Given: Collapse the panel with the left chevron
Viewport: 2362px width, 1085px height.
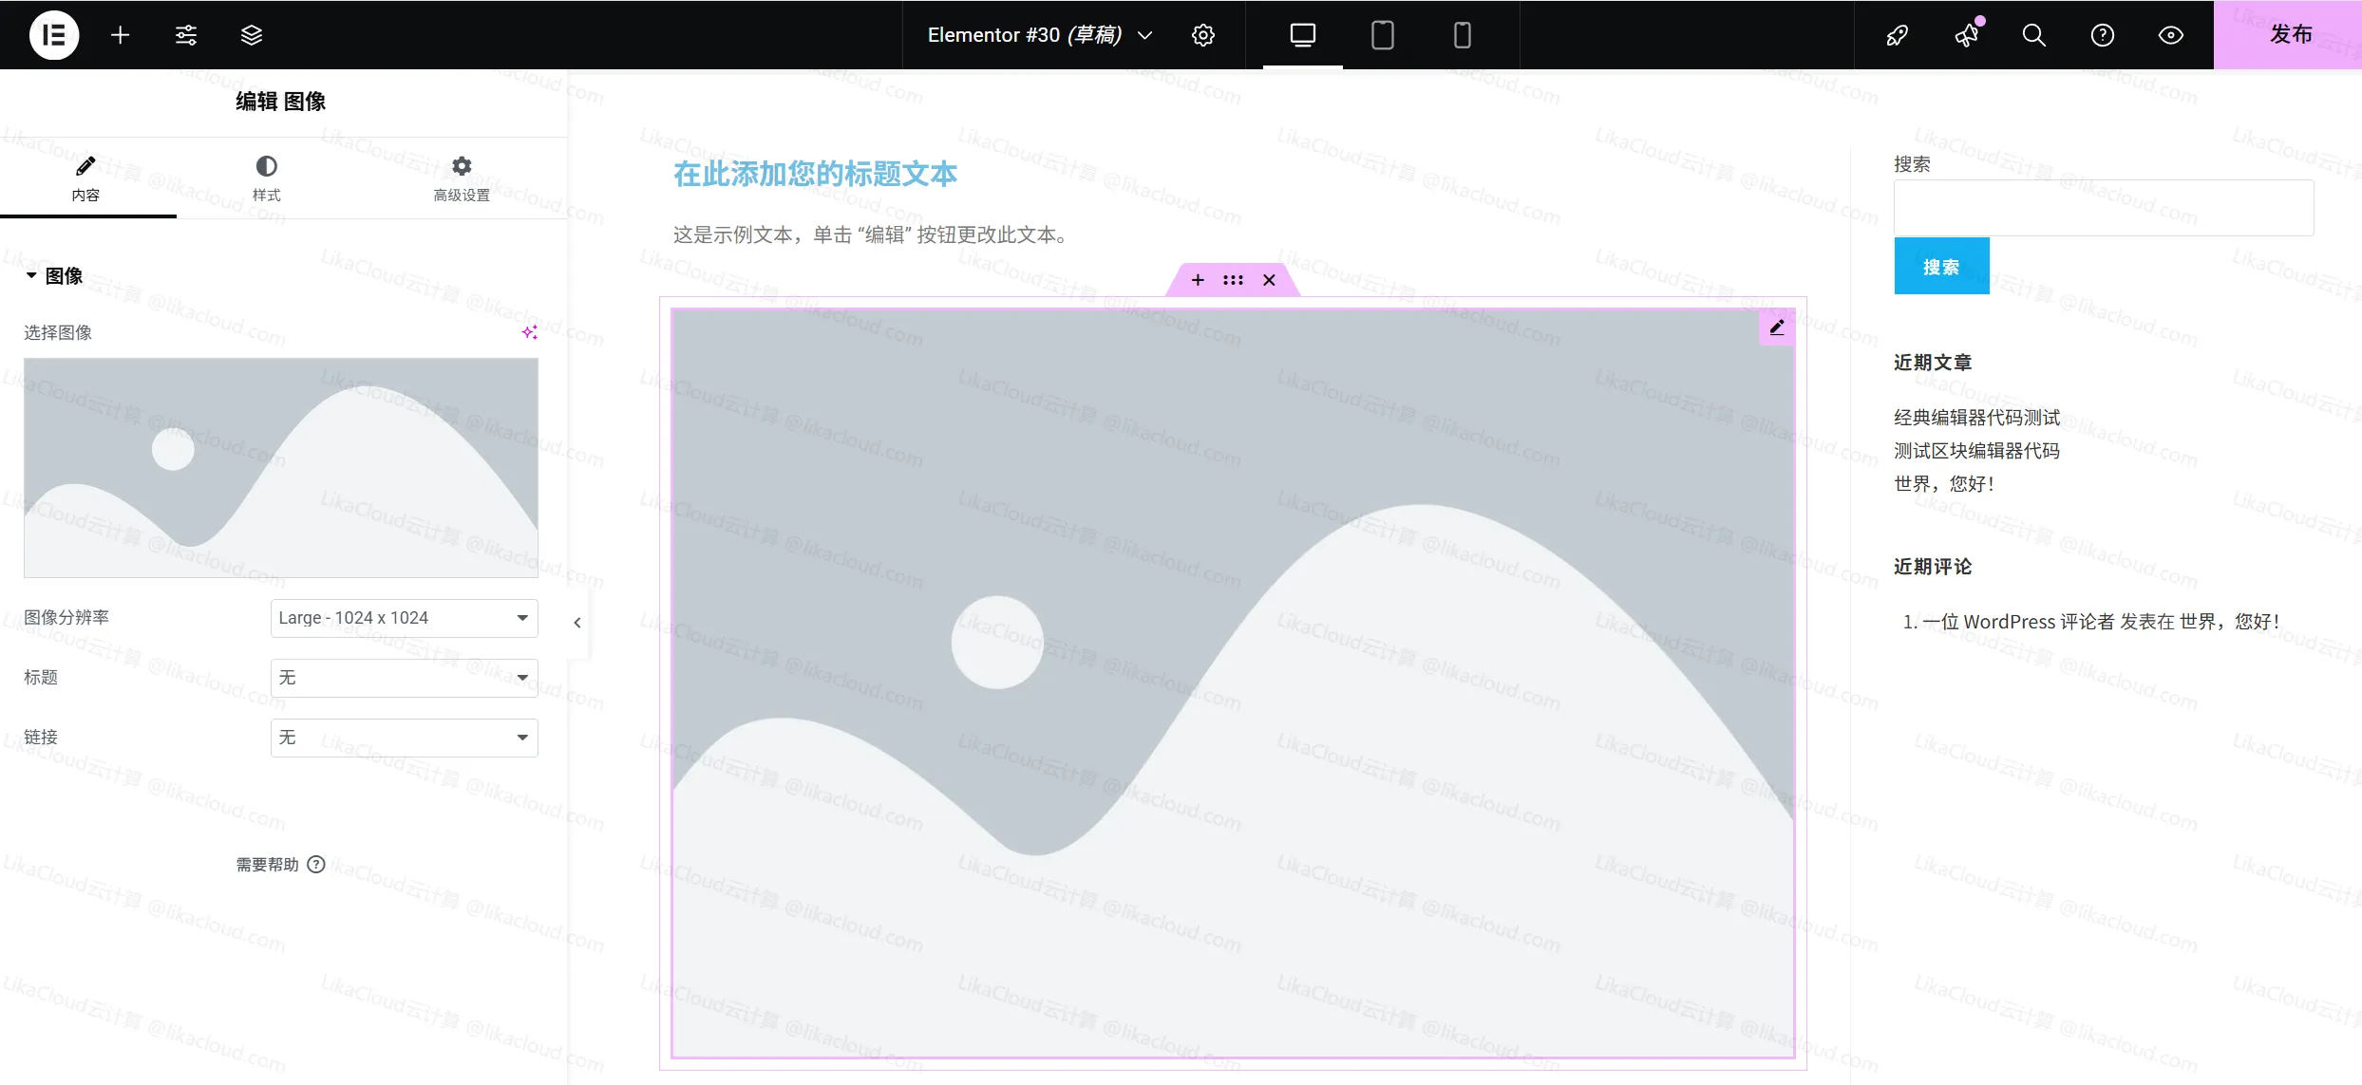Looking at the screenshot, I should coord(577,622).
